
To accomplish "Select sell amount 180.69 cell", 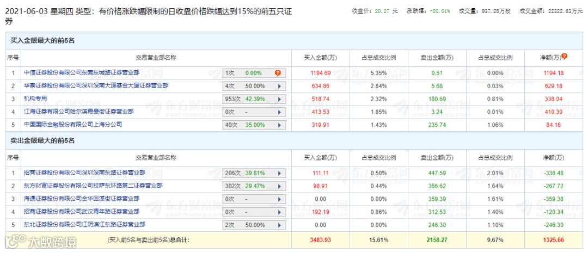I will coord(437,100).
